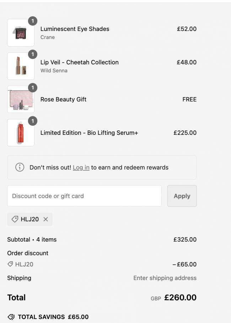Screen dimensions: 231x323
Task: Open the Lip Veil lipstick thumbnail
Action: [21, 67]
